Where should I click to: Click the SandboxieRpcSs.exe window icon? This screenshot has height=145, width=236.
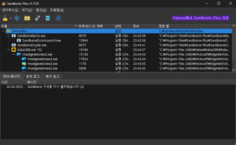14,36
